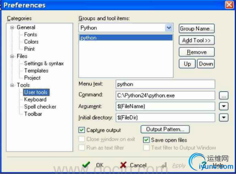Open the Spell checker category
236x174 pixels.
tap(40, 107)
